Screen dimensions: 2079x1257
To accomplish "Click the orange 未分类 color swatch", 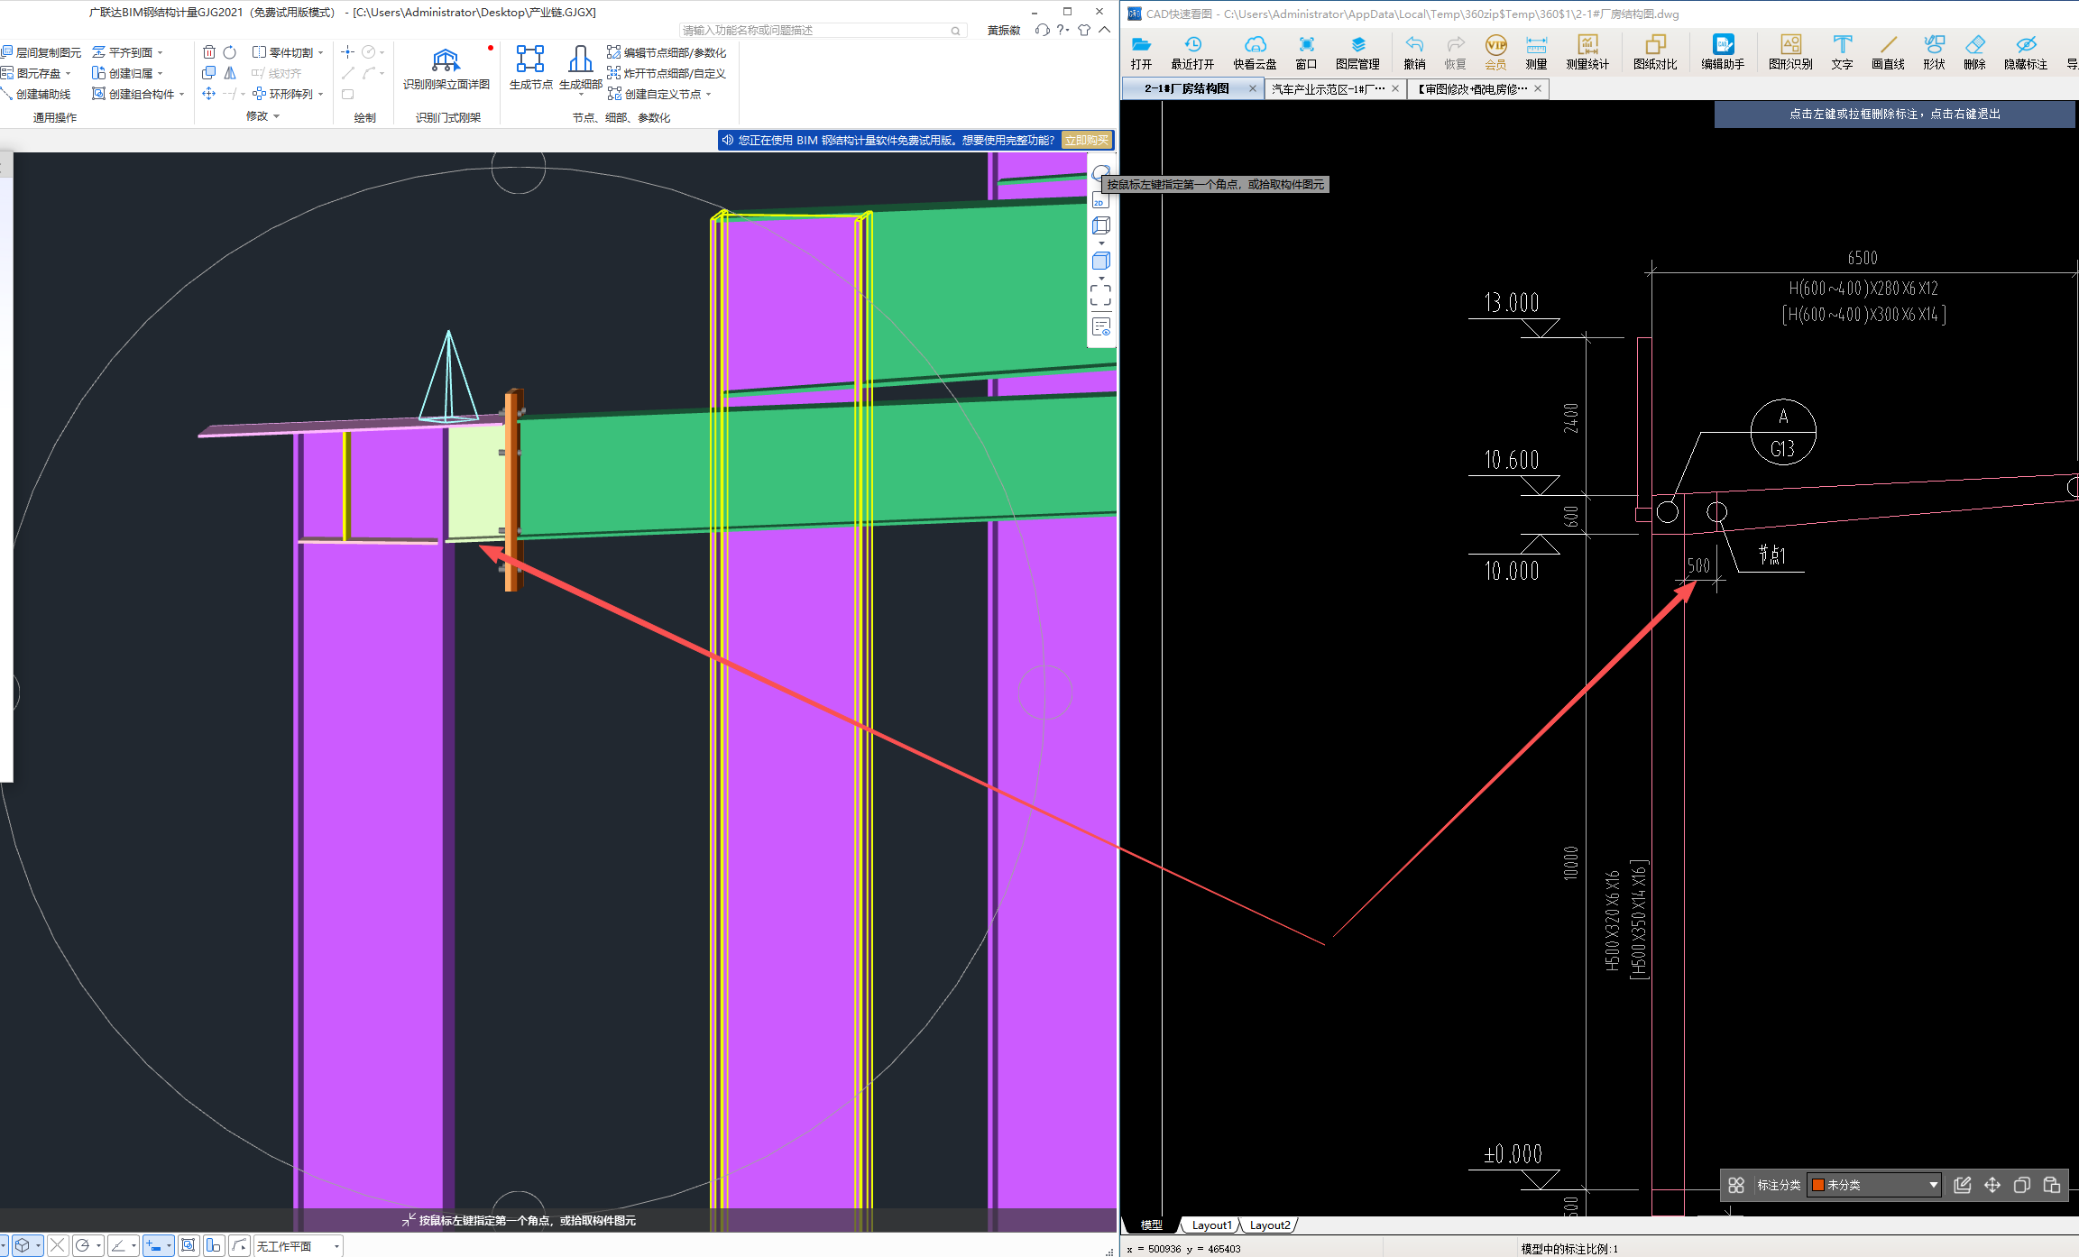I will 1818,1185.
